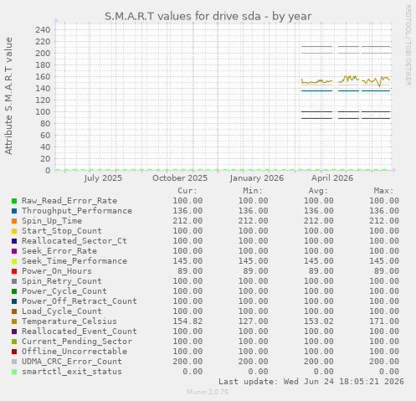Select the Power_Cycle_Count legend label
Screen dimensions: 416x401
[64, 291]
